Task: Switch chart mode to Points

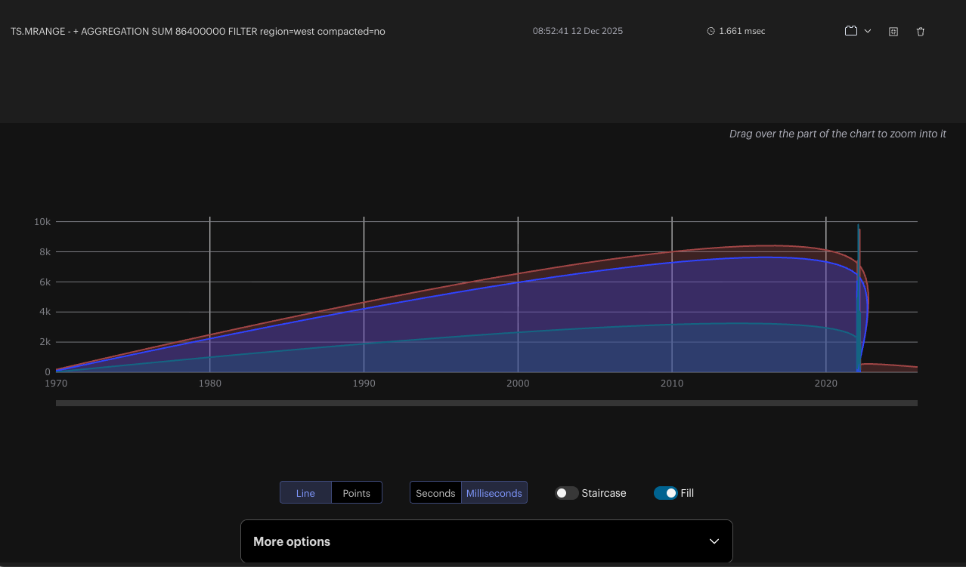Action: (x=356, y=493)
